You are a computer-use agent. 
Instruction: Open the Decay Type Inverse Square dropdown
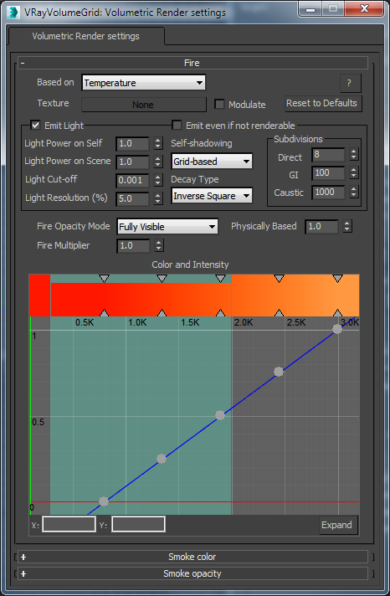tap(212, 196)
